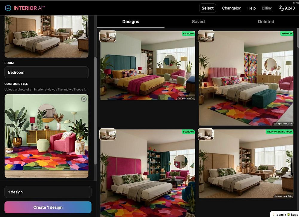The image size is (299, 217).
Task: Click the INTERIOR AI brand name text
Action: (29, 8)
